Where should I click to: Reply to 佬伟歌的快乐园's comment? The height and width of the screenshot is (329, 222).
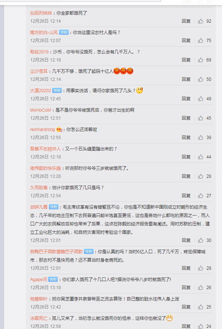186,176
